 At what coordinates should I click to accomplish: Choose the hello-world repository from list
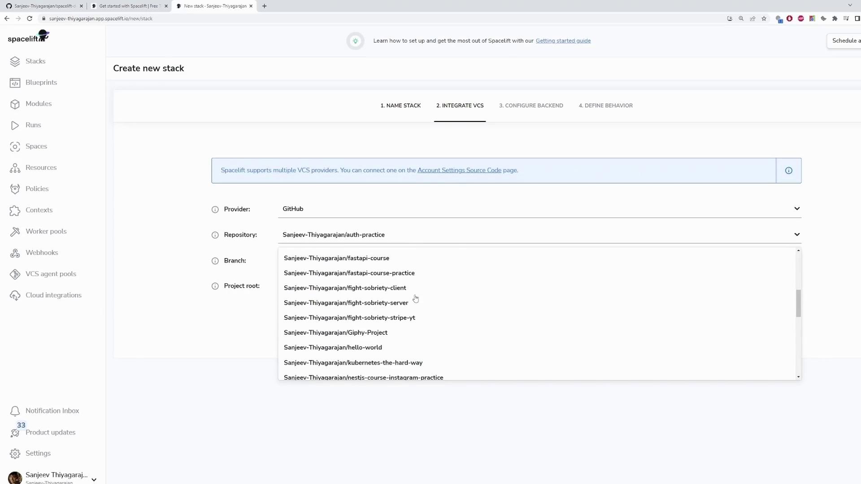click(333, 347)
